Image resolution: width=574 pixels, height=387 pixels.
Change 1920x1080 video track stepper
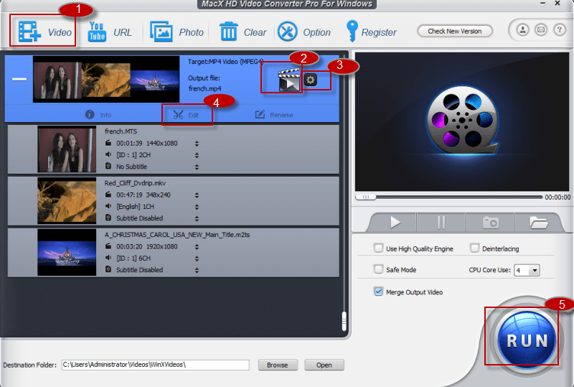click(197, 247)
